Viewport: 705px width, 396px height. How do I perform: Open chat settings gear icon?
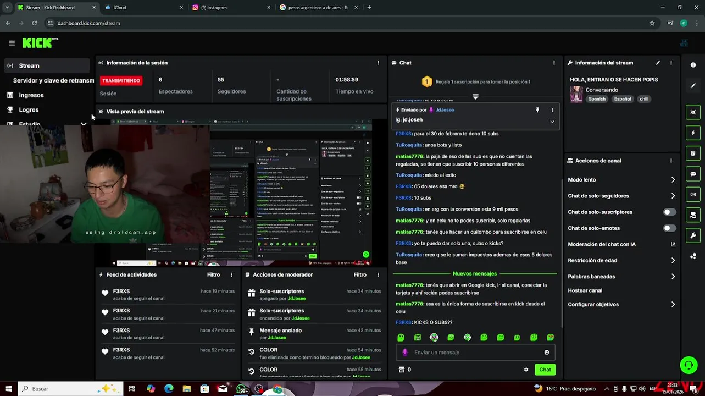[x=526, y=370]
